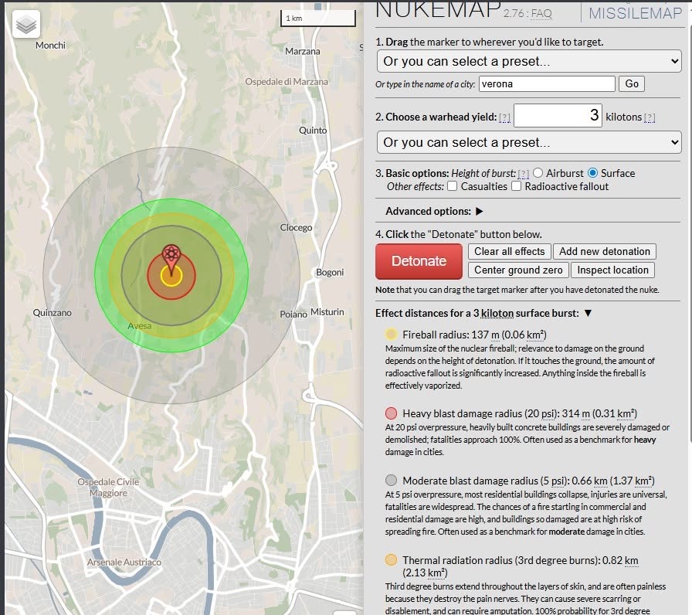Click the Avesa label on the map

140,326
